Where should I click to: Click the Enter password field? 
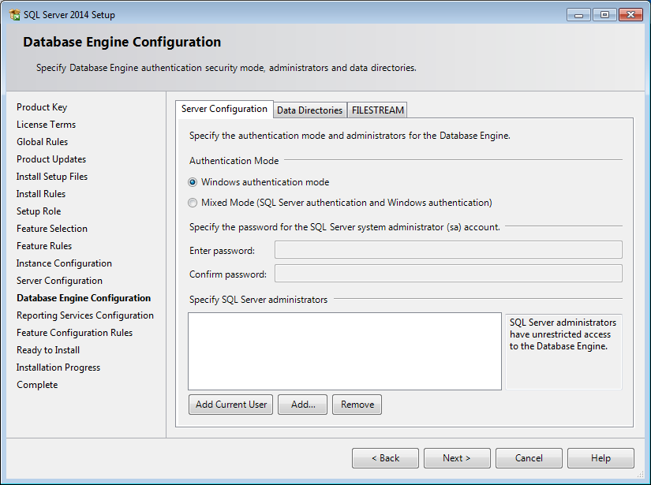(x=448, y=250)
